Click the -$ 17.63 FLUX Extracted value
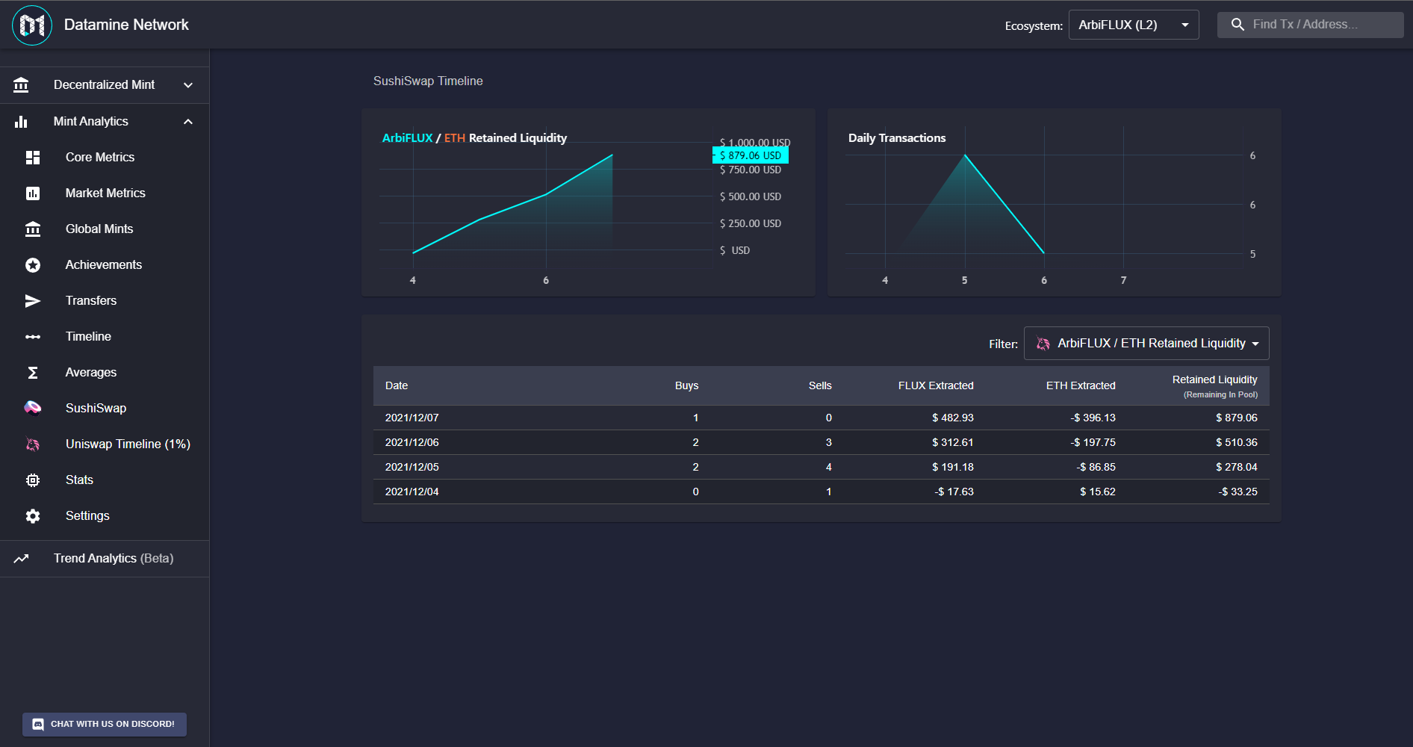1413x747 pixels. tap(954, 492)
